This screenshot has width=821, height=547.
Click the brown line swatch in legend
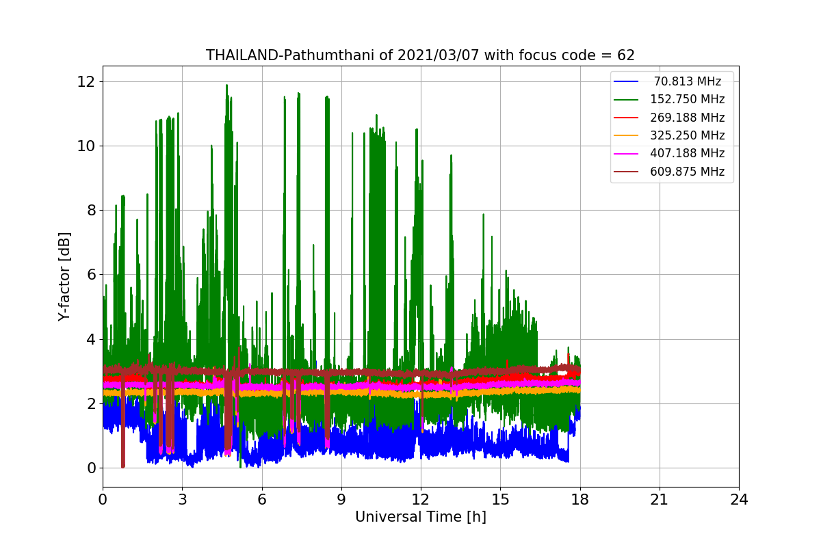tap(627, 172)
